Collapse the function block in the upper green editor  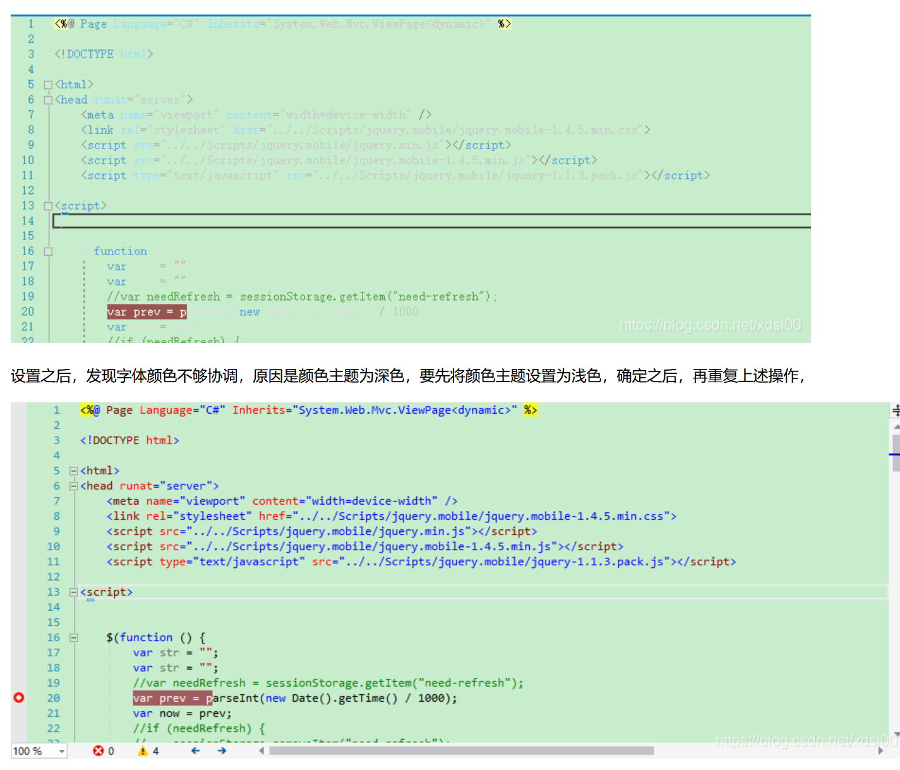click(48, 251)
